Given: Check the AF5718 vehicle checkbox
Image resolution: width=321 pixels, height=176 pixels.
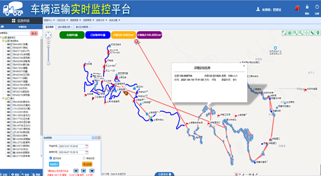Looking at the screenshot, I should pos(11,51).
